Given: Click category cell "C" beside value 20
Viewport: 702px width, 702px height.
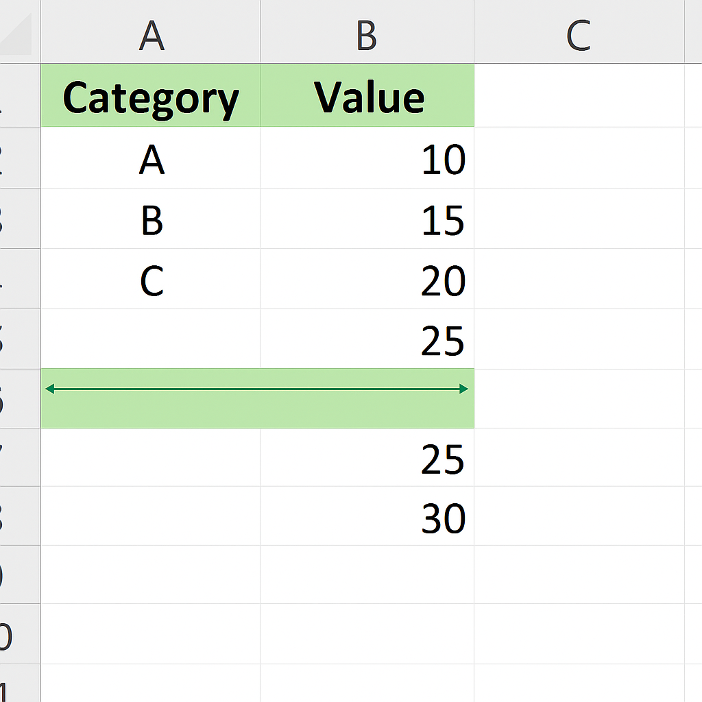Looking at the screenshot, I should [151, 280].
